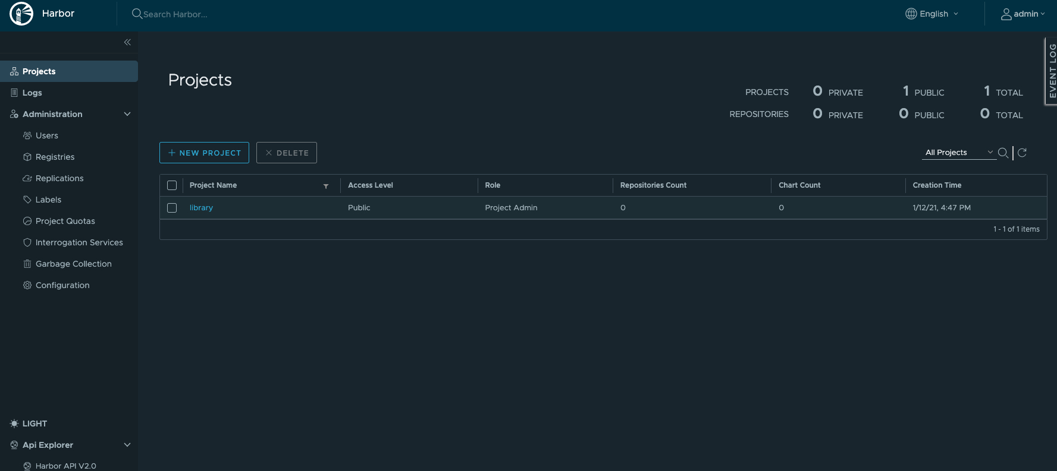Viewport: 1057px width, 471px height.
Task: Click the project list search magnifier icon
Action: pyautogui.click(x=1003, y=153)
